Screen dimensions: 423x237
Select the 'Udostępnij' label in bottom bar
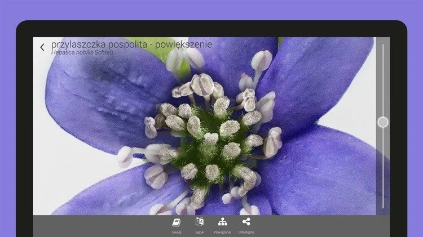coord(246,231)
